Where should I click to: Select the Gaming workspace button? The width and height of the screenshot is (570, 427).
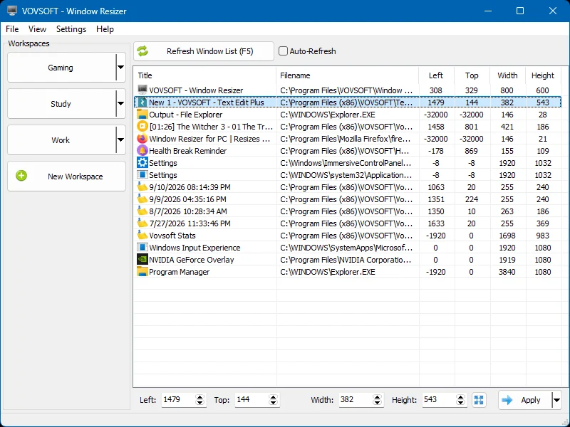[x=61, y=67]
